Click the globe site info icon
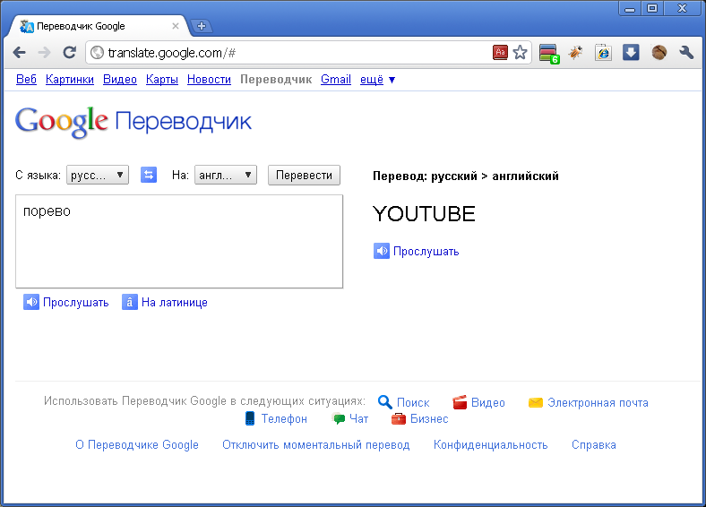Viewport: 706px width, 507px height. 97,53
